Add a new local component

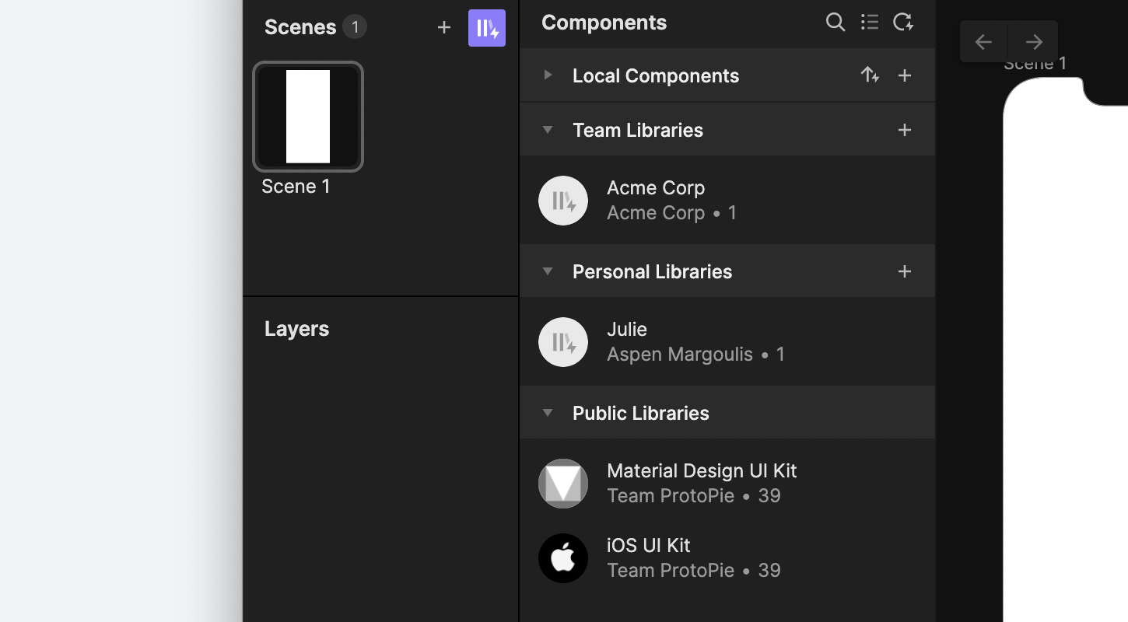tap(905, 75)
